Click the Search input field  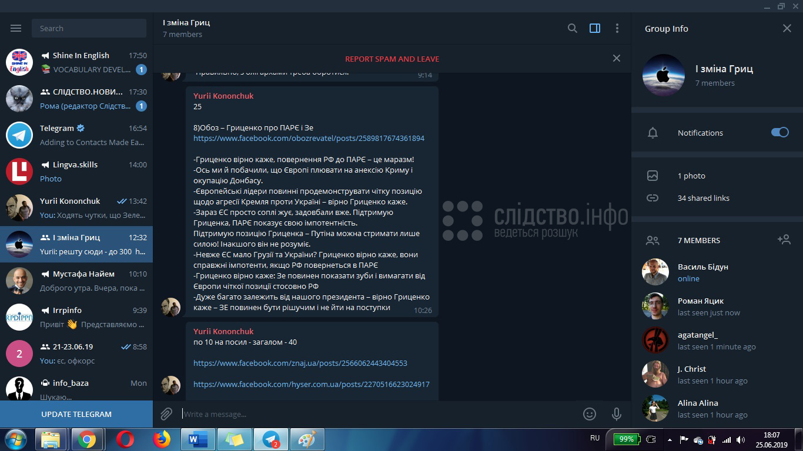89,28
